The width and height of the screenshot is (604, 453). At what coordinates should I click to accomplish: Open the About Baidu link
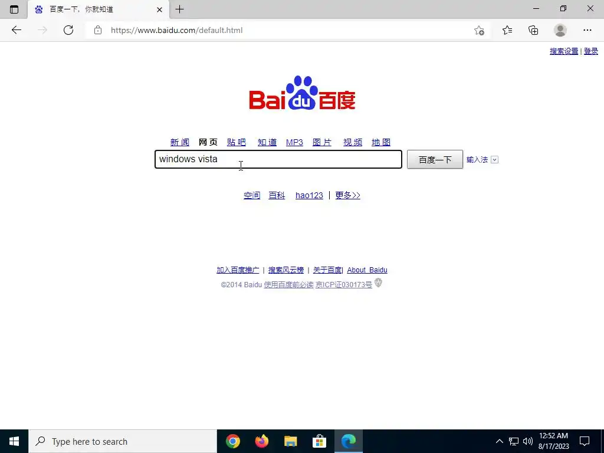pyautogui.click(x=367, y=270)
